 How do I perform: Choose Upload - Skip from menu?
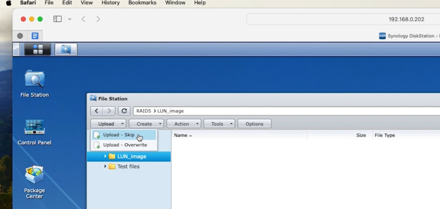124,135
